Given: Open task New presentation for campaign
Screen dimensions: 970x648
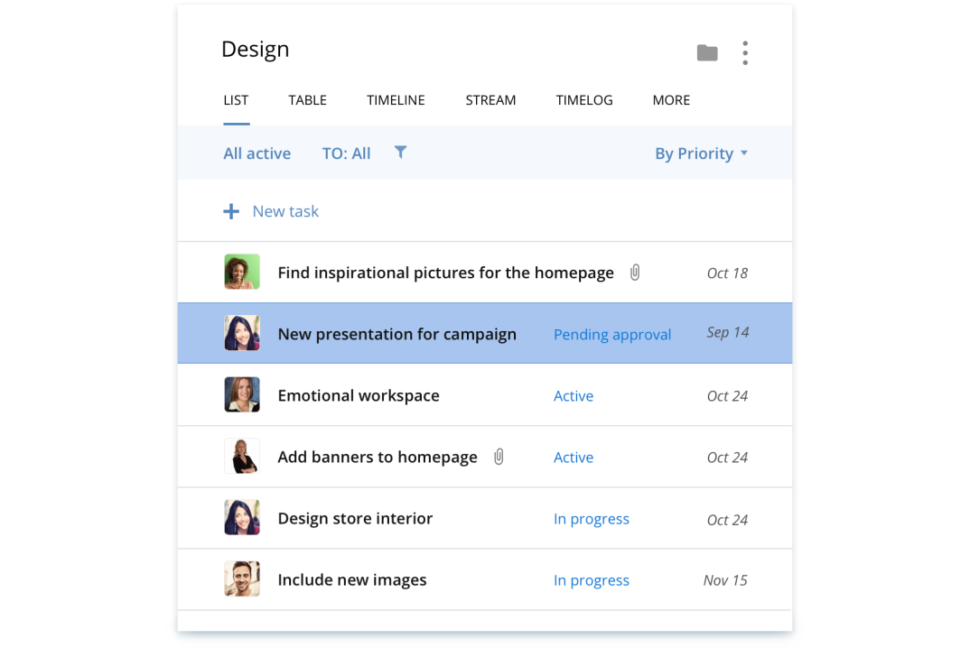Looking at the screenshot, I should tap(397, 334).
